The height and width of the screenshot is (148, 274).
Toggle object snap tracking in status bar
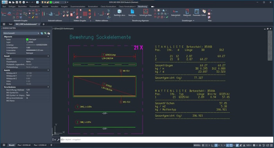(x=227, y=145)
